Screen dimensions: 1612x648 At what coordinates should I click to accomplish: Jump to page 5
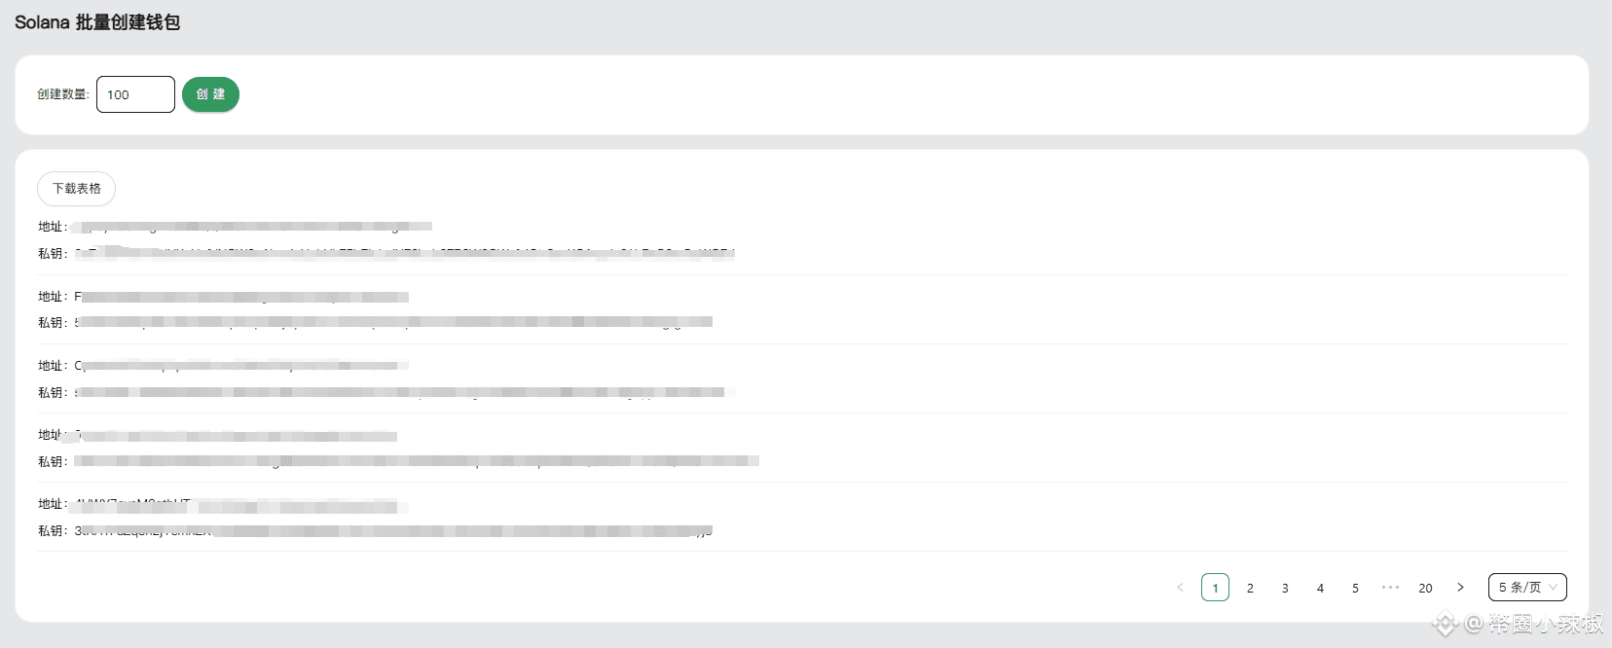pos(1355,588)
